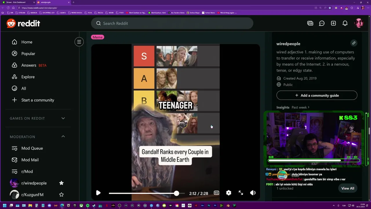Toggle closed captions on the video
The width and height of the screenshot is (371, 209).
pyautogui.click(x=217, y=193)
